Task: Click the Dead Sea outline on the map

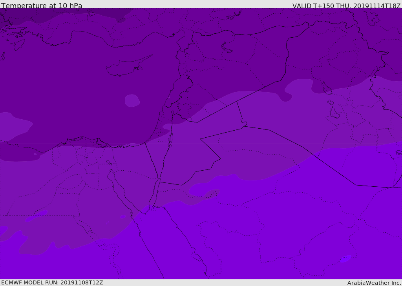Action: point(170,139)
